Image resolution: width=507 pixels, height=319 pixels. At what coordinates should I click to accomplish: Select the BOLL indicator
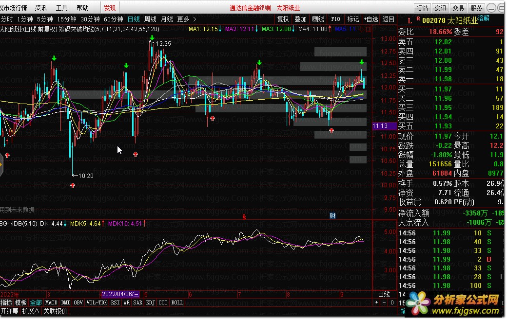(x=177, y=302)
